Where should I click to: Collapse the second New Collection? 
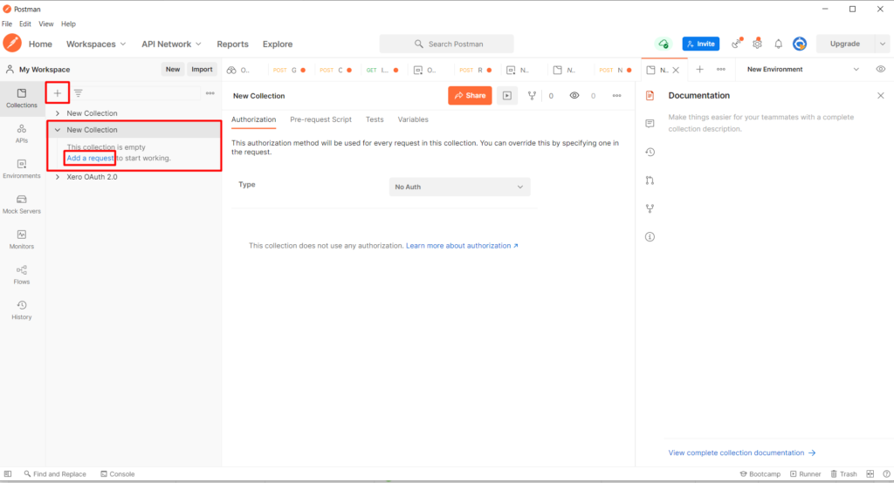pyautogui.click(x=58, y=130)
